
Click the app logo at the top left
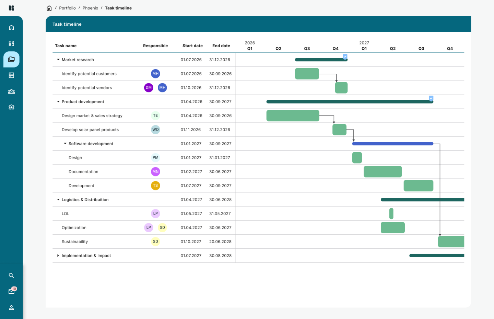[11, 8]
